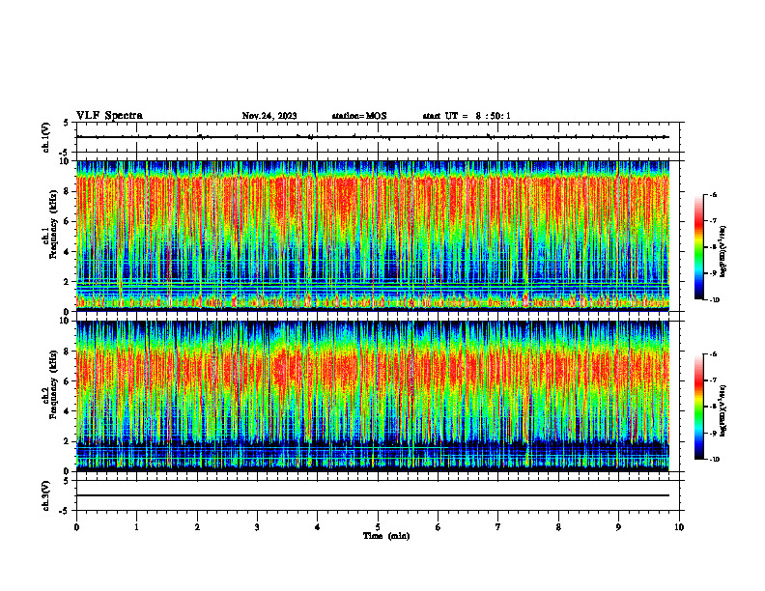The width and height of the screenshot is (765, 591).
Task: Click the time axis tick label "0"
Action: 76,527
